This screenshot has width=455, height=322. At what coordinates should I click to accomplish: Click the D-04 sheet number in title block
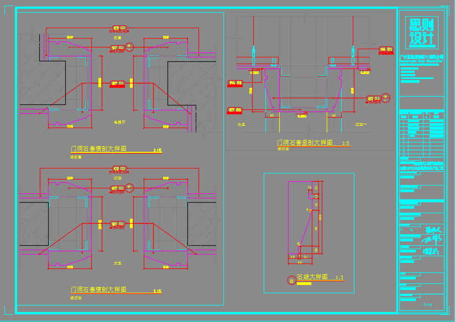tap(428, 305)
